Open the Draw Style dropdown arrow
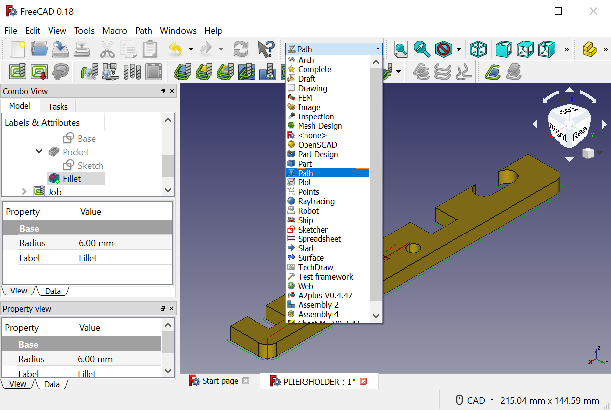This screenshot has height=410, width=611. point(458,49)
